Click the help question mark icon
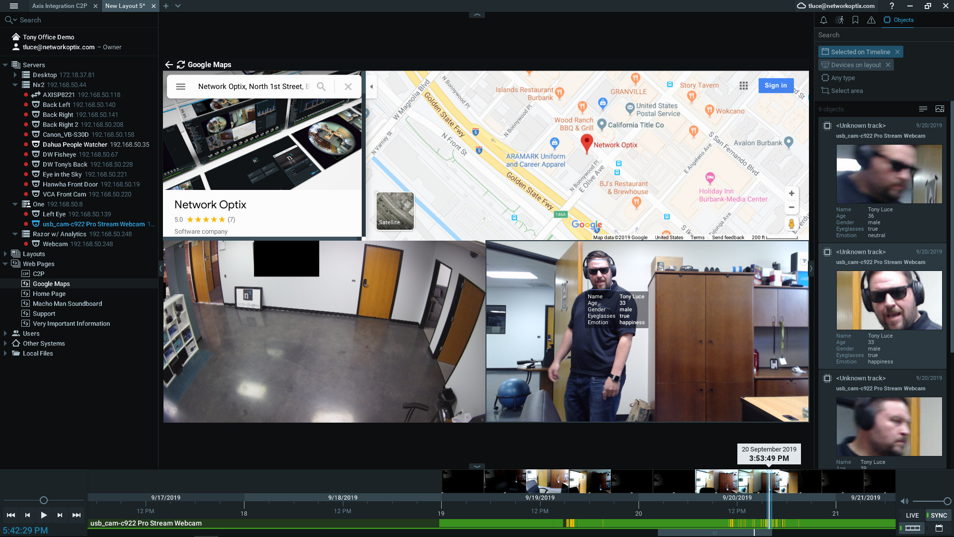 [892, 6]
